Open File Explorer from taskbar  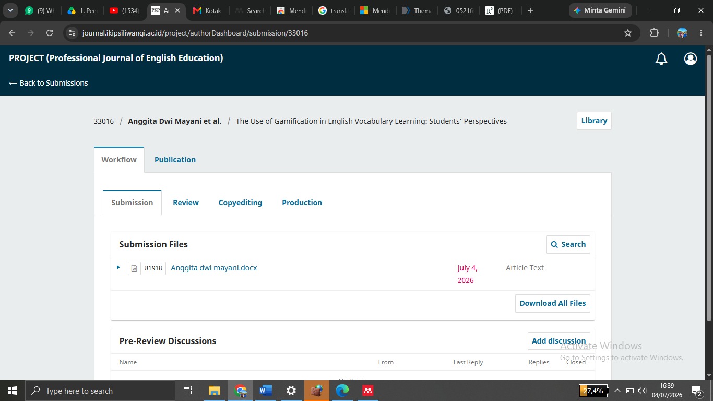(215, 391)
